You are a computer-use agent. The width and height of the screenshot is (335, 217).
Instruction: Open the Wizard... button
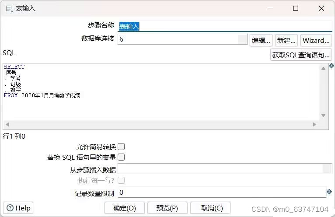(x=316, y=40)
